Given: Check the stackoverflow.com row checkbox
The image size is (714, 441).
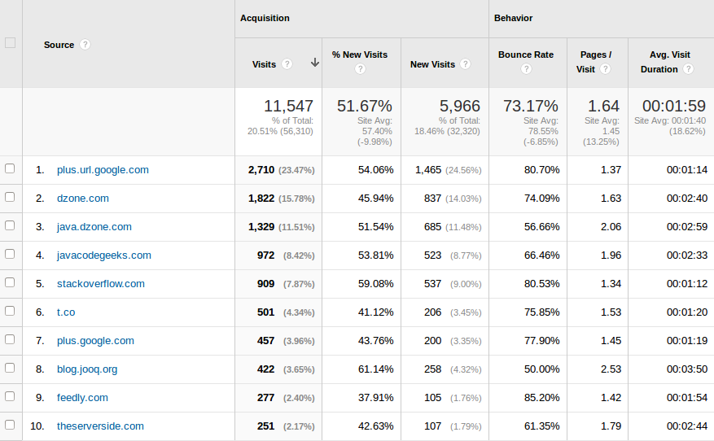Looking at the screenshot, I should (x=10, y=282).
